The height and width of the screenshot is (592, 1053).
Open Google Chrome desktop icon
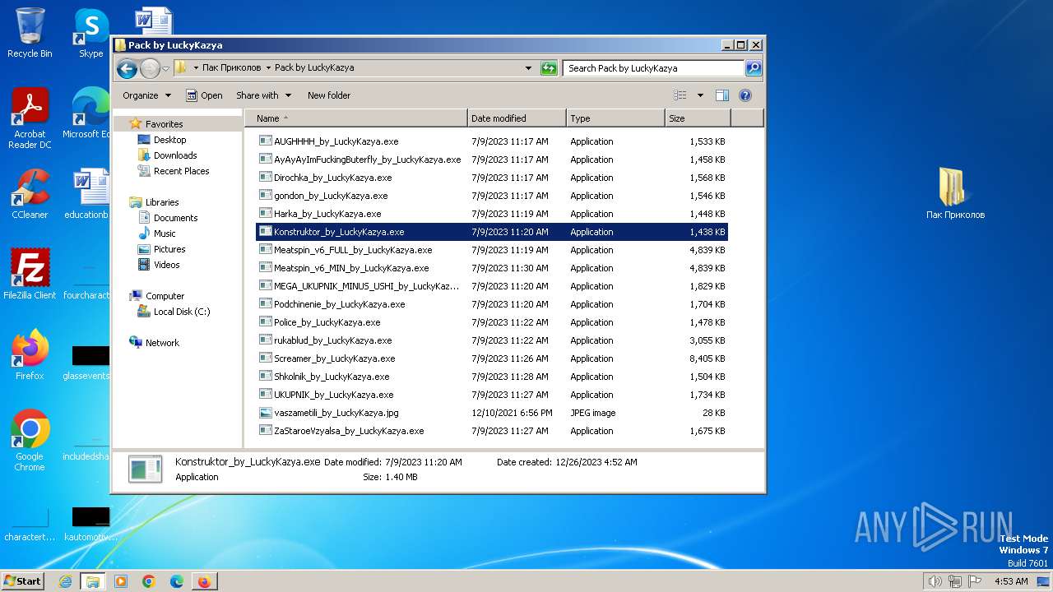30,441
